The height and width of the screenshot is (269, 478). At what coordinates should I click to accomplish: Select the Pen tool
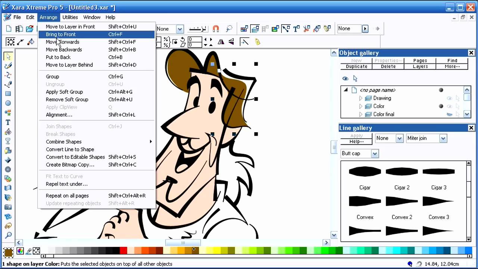(8, 84)
